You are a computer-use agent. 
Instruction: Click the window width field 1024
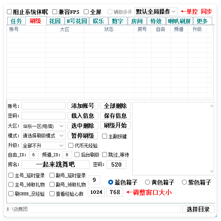click(x=96, y=192)
